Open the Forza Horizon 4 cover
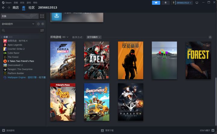 (63, 60)
